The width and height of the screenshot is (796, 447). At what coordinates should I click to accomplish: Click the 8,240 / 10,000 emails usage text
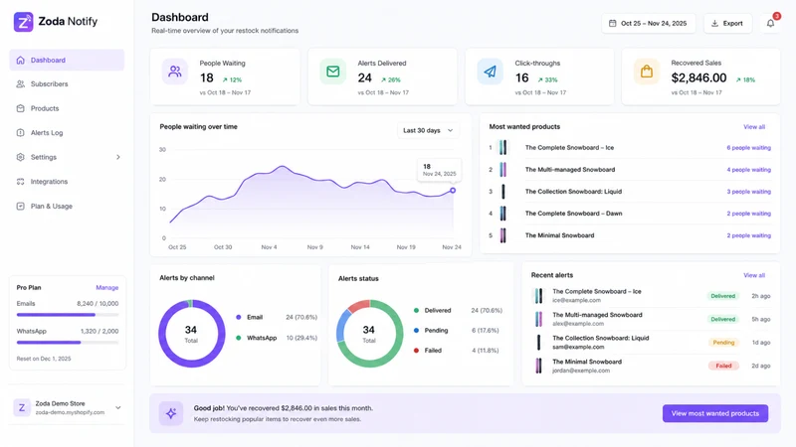pos(98,304)
